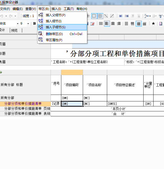The image size is (164, 169).
Task: Click the insert detail tree icon
Action: (41, 21)
